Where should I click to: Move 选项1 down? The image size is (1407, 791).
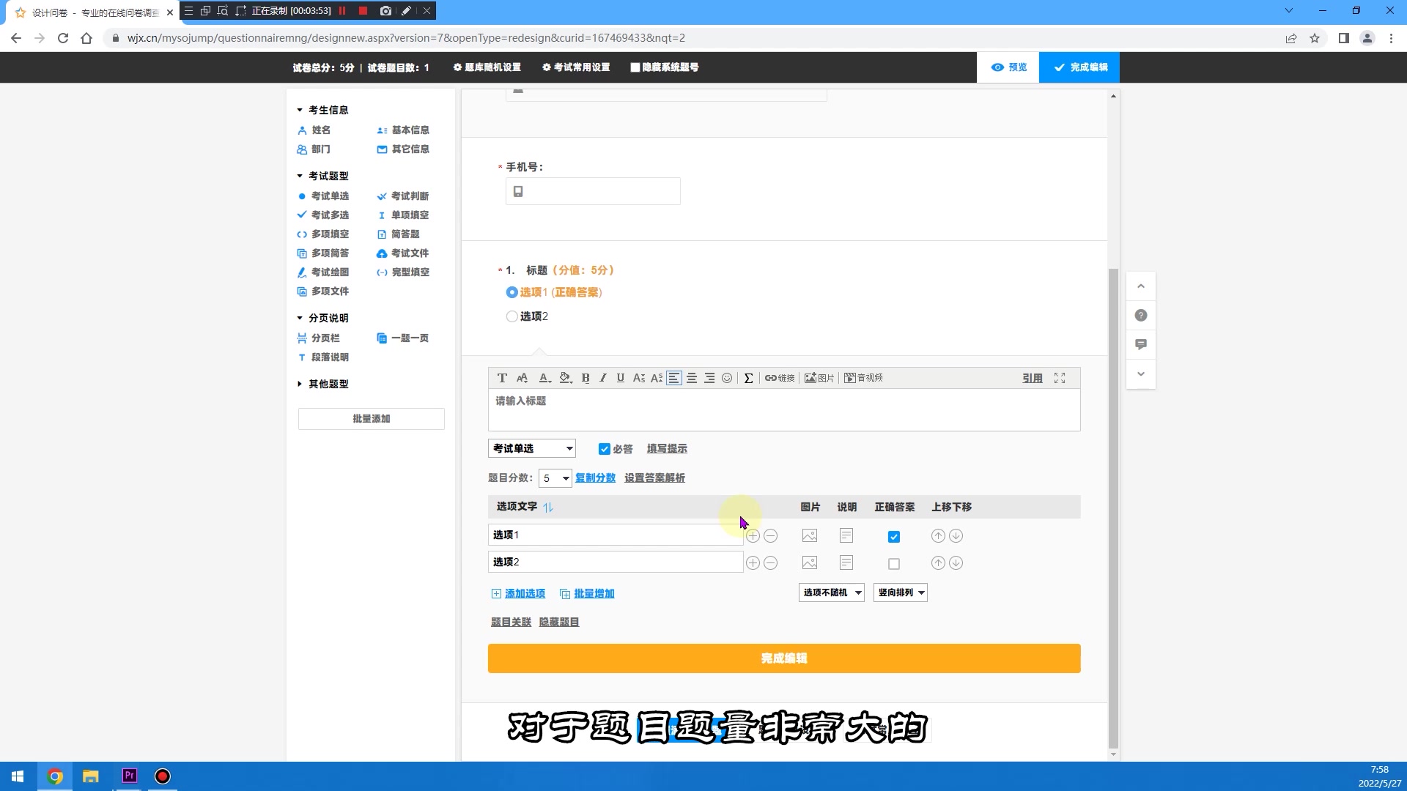(956, 536)
